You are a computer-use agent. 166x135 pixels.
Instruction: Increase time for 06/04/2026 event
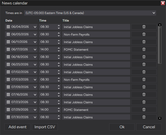point(59,25)
